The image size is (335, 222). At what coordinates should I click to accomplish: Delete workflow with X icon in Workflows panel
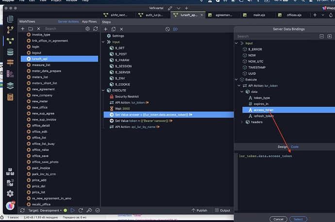click(38, 29)
